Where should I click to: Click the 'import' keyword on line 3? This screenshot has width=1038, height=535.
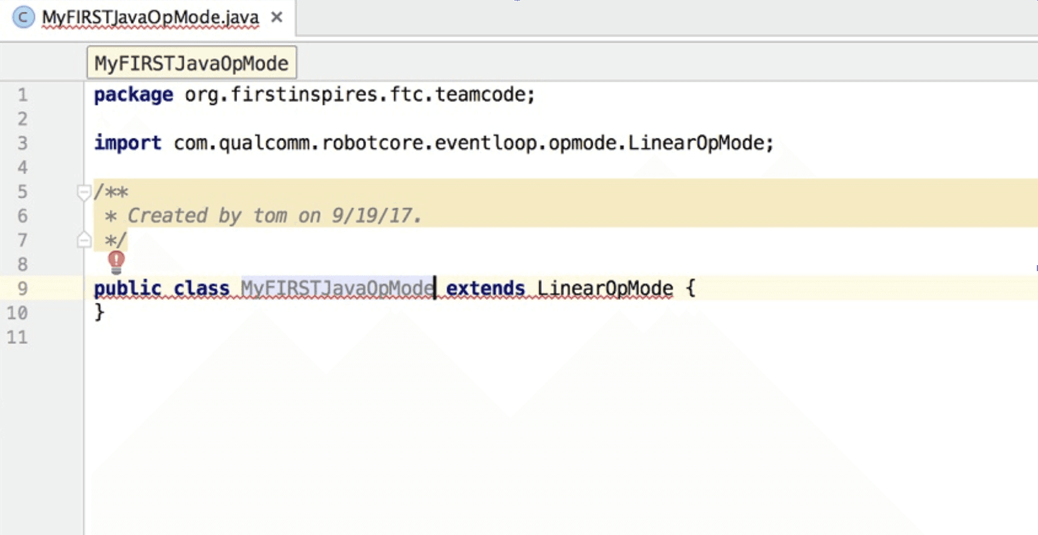tap(127, 143)
